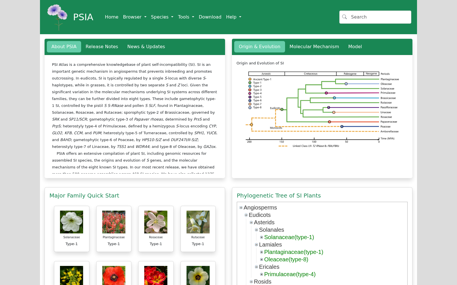Viewport: 457px width, 285px height.
Task: Collapse the Eudicots tree node
Action: [246, 215]
